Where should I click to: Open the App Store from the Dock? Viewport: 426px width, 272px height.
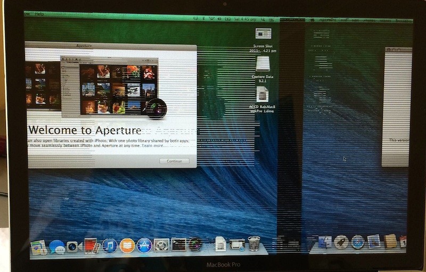coord(144,245)
